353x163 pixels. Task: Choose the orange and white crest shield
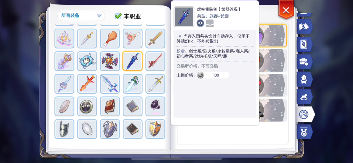155,129
